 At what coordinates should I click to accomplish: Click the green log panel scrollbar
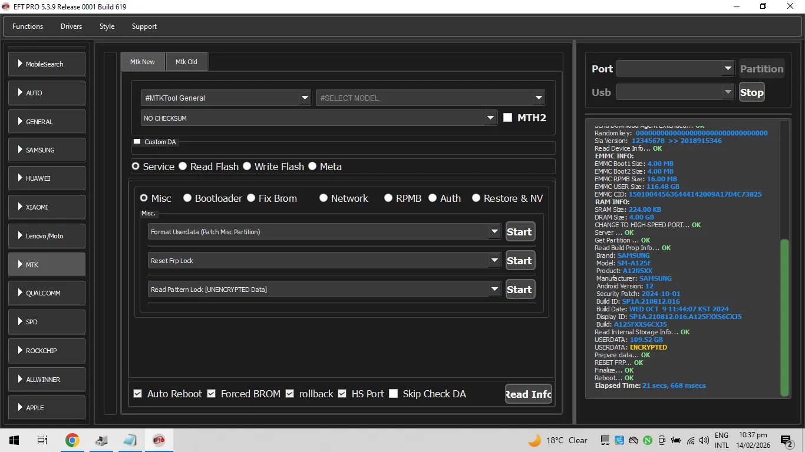pos(784,318)
